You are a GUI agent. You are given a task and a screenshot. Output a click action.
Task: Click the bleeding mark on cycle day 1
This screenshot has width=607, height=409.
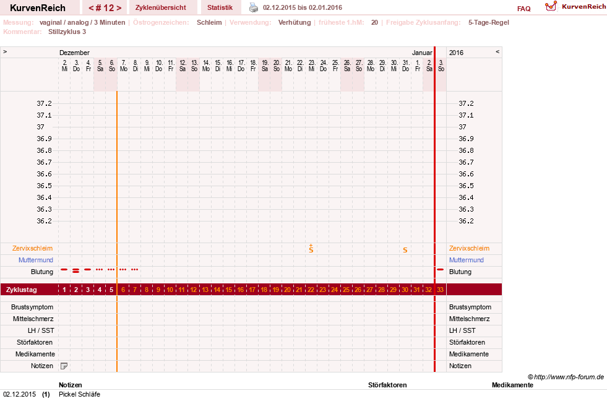click(x=64, y=269)
